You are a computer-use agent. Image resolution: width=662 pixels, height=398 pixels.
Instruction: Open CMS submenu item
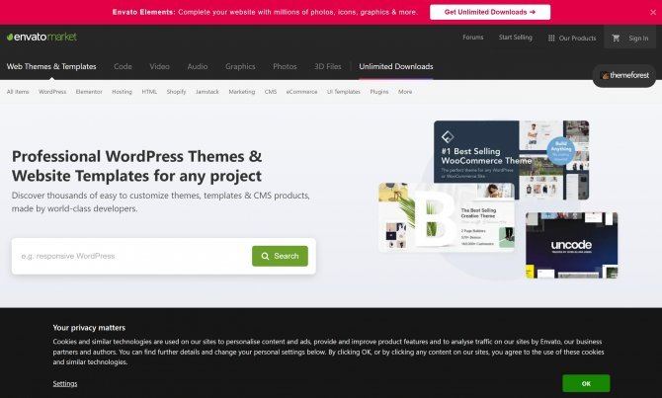(270, 92)
